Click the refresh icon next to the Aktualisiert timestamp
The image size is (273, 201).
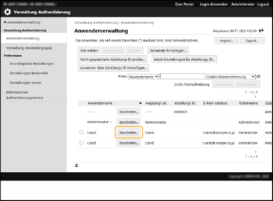pos(261,31)
